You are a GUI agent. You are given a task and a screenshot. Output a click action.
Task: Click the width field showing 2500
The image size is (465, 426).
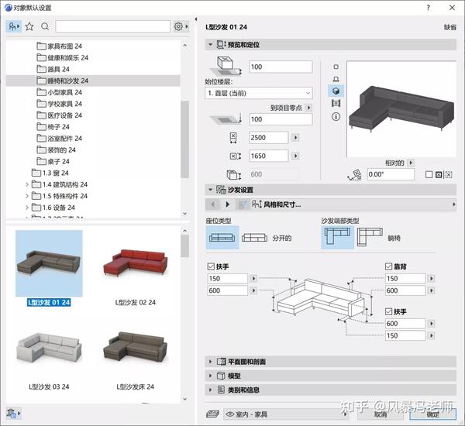(x=269, y=138)
